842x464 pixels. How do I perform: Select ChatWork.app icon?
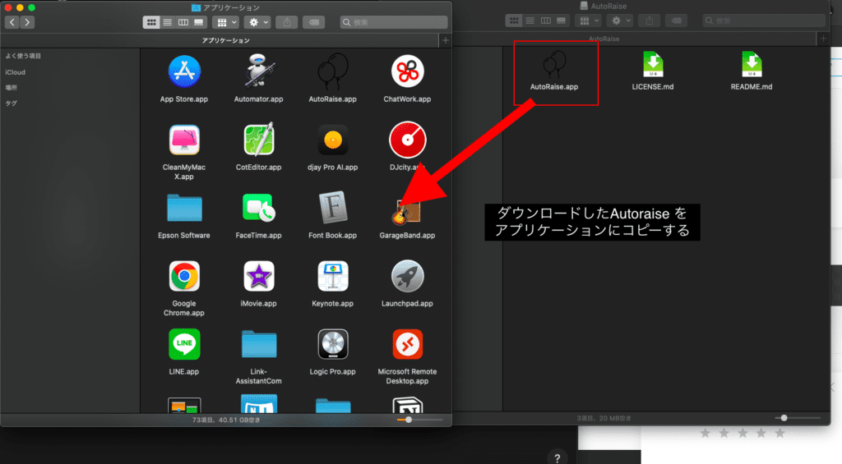(x=407, y=71)
